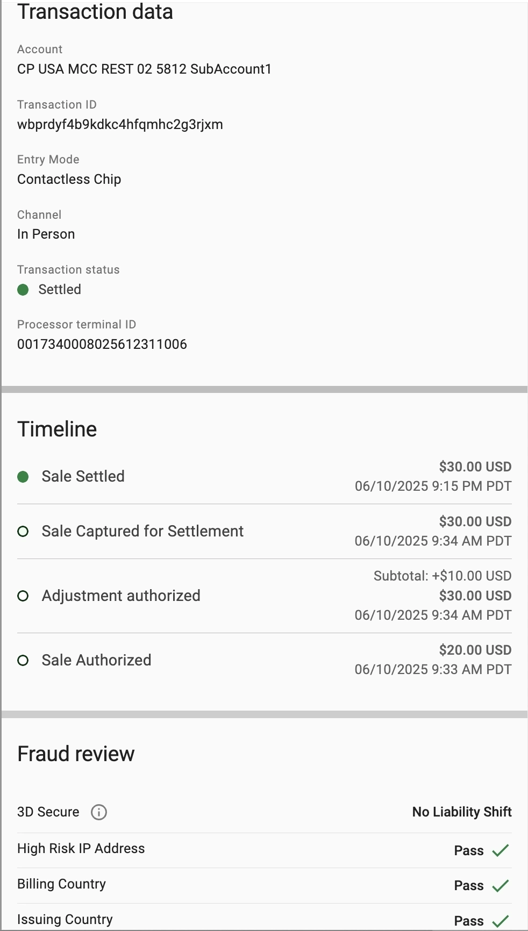The image size is (528, 931).
Task: Click the Adjustment authorized timeline circle
Action: (23, 596)
